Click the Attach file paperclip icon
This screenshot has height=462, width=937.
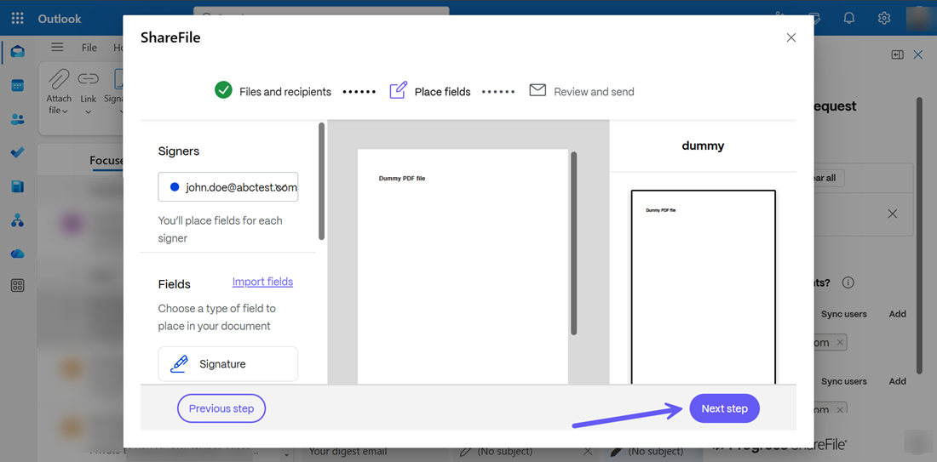pos(59,79)
